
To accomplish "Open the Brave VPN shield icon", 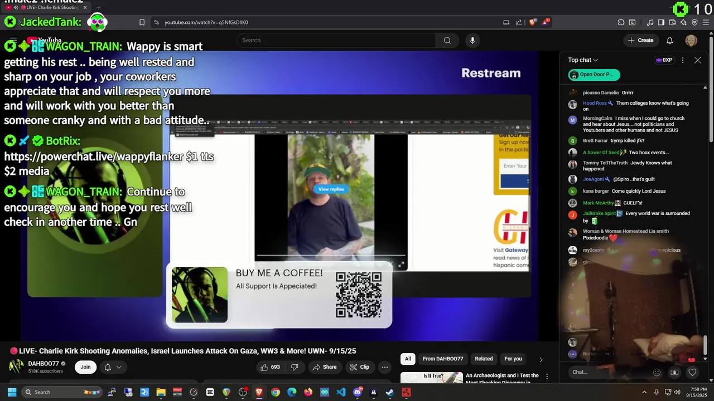I will pyautogui.click(x=694, y=22).
